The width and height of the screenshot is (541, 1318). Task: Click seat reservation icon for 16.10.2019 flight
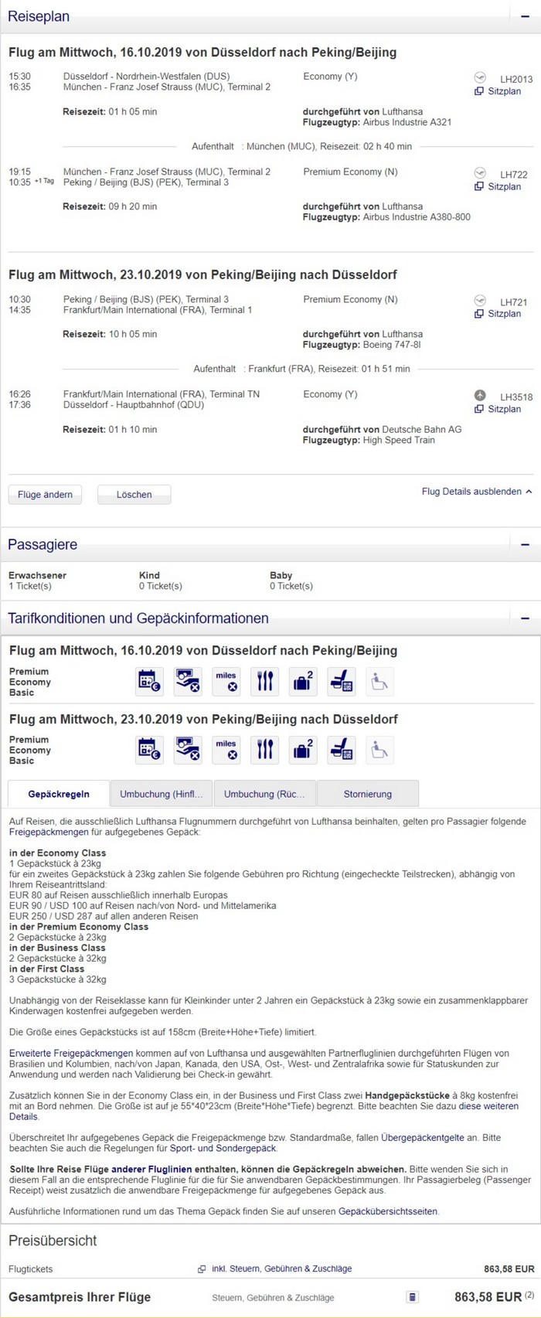tap(342, 682)
